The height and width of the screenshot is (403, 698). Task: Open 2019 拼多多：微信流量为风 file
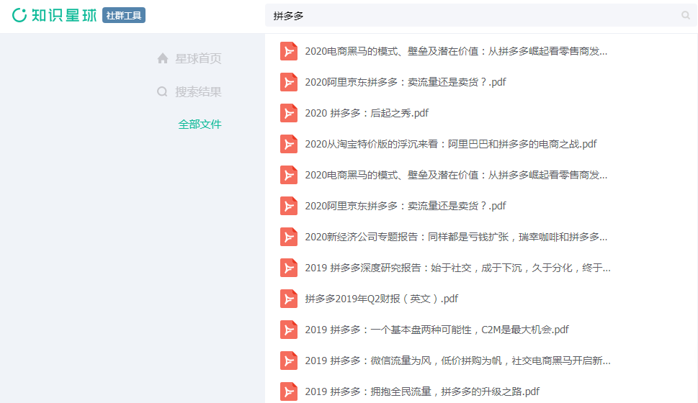click(x=457, y=361)
